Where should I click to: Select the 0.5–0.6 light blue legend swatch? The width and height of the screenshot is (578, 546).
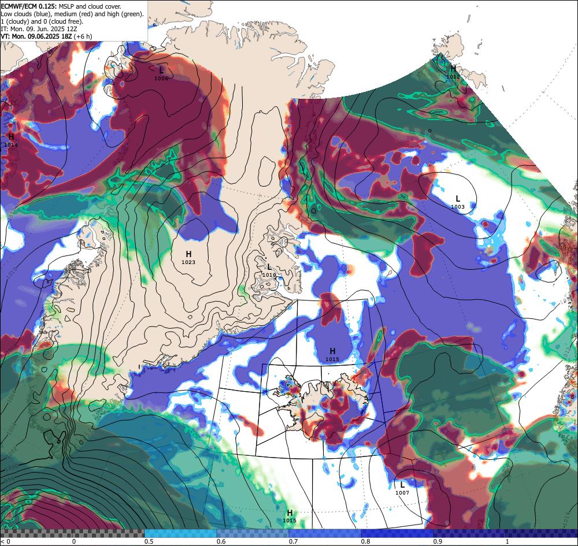coord(180,533)
